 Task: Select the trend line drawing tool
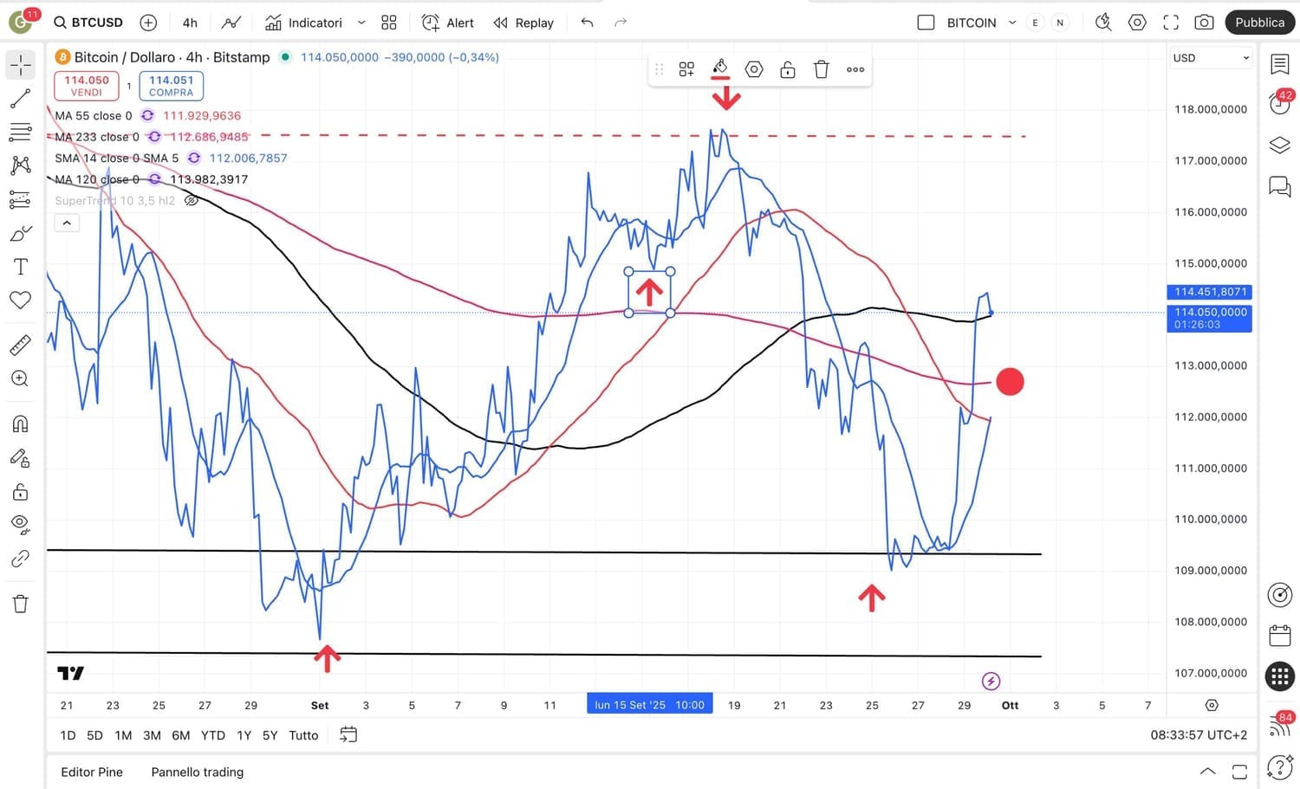click(x=21, y=99)
